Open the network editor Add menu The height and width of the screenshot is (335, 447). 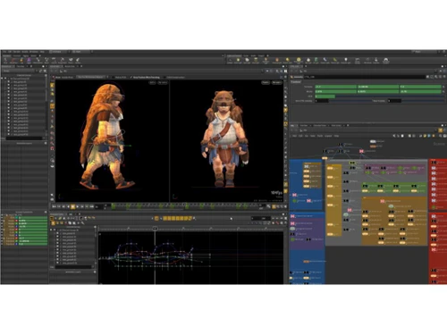tap(294, 136)
